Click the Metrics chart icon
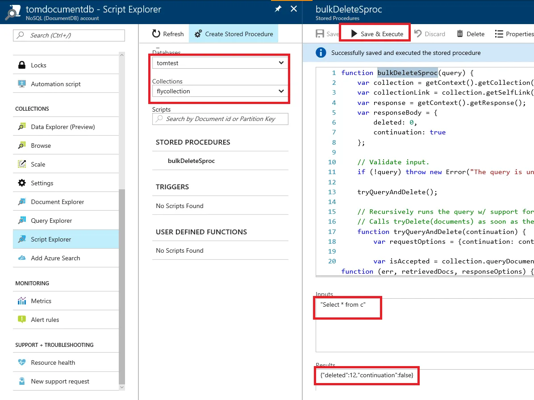 (x=22, y=301)
